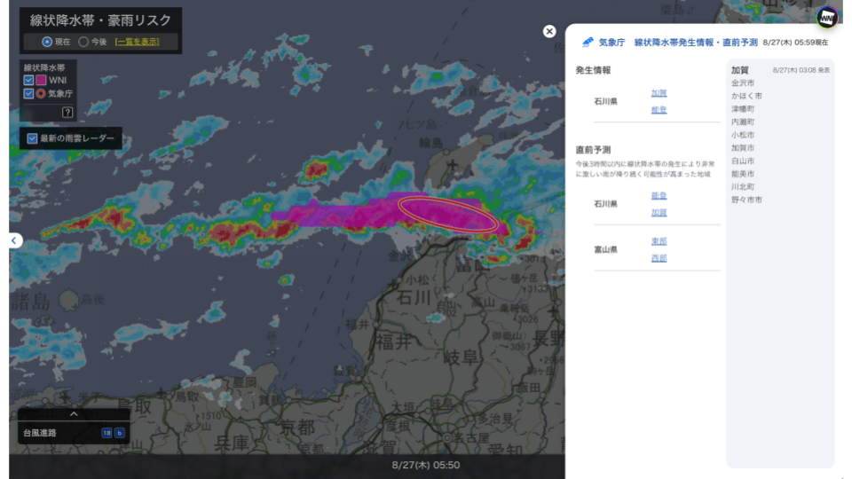The height and width of the screenshot is (479, 852).
Task: Click 津幡町 in the 加賀 list
Action: (x=742, y=109)
